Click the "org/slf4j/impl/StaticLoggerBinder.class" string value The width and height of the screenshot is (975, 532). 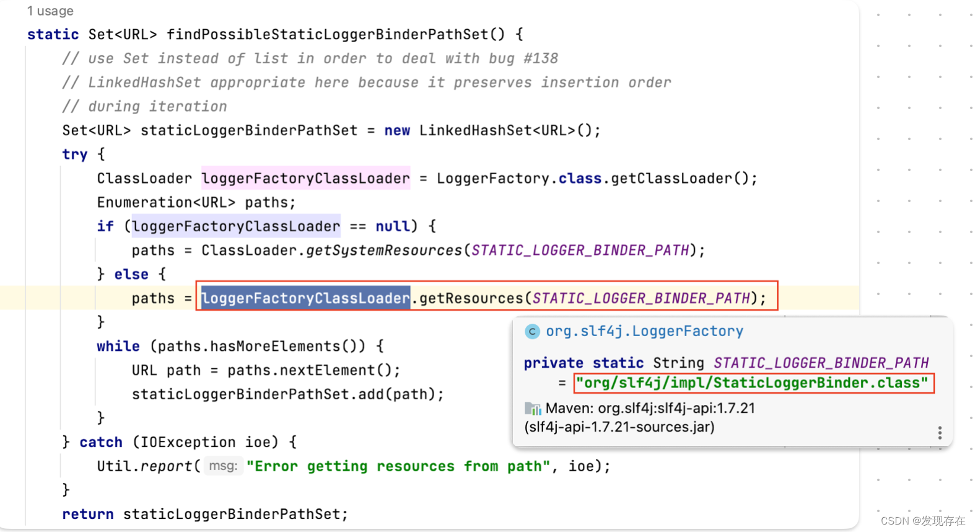click(752, 383)
